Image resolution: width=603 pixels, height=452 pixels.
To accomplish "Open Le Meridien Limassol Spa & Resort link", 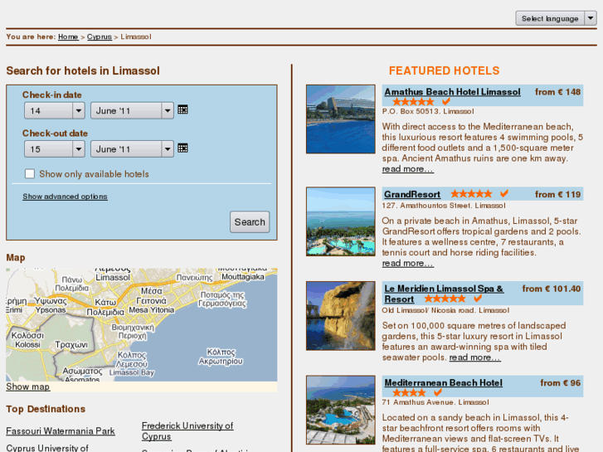I will pos(444,294).
